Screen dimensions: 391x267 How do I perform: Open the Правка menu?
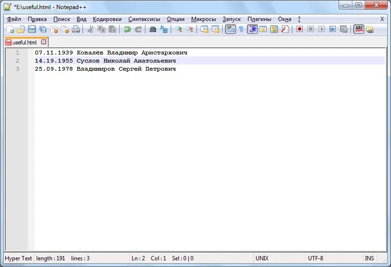(37, 19)
